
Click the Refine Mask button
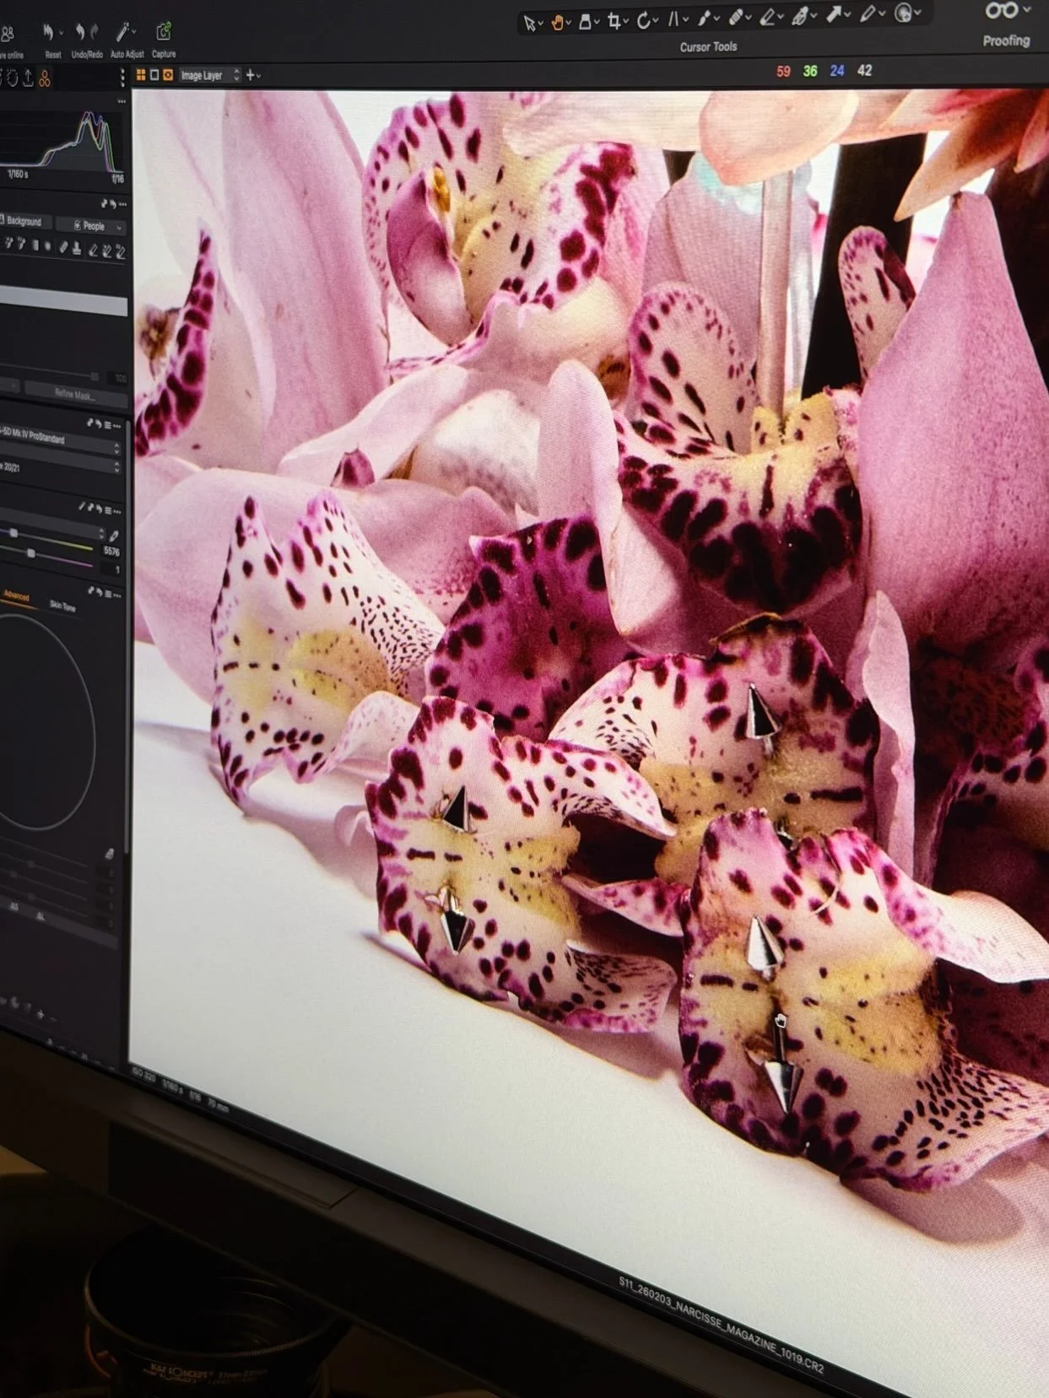click(74, 393)
